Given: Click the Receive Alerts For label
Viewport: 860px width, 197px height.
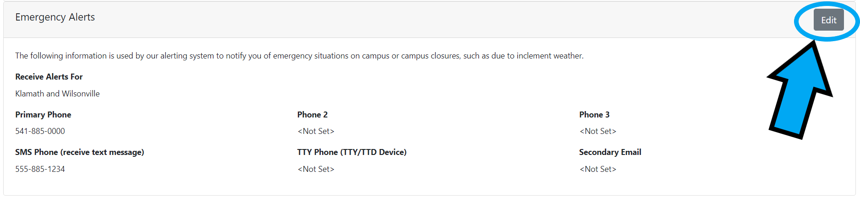Looking at the screenshot, I should pyautogui.click(x=49, y=77).
